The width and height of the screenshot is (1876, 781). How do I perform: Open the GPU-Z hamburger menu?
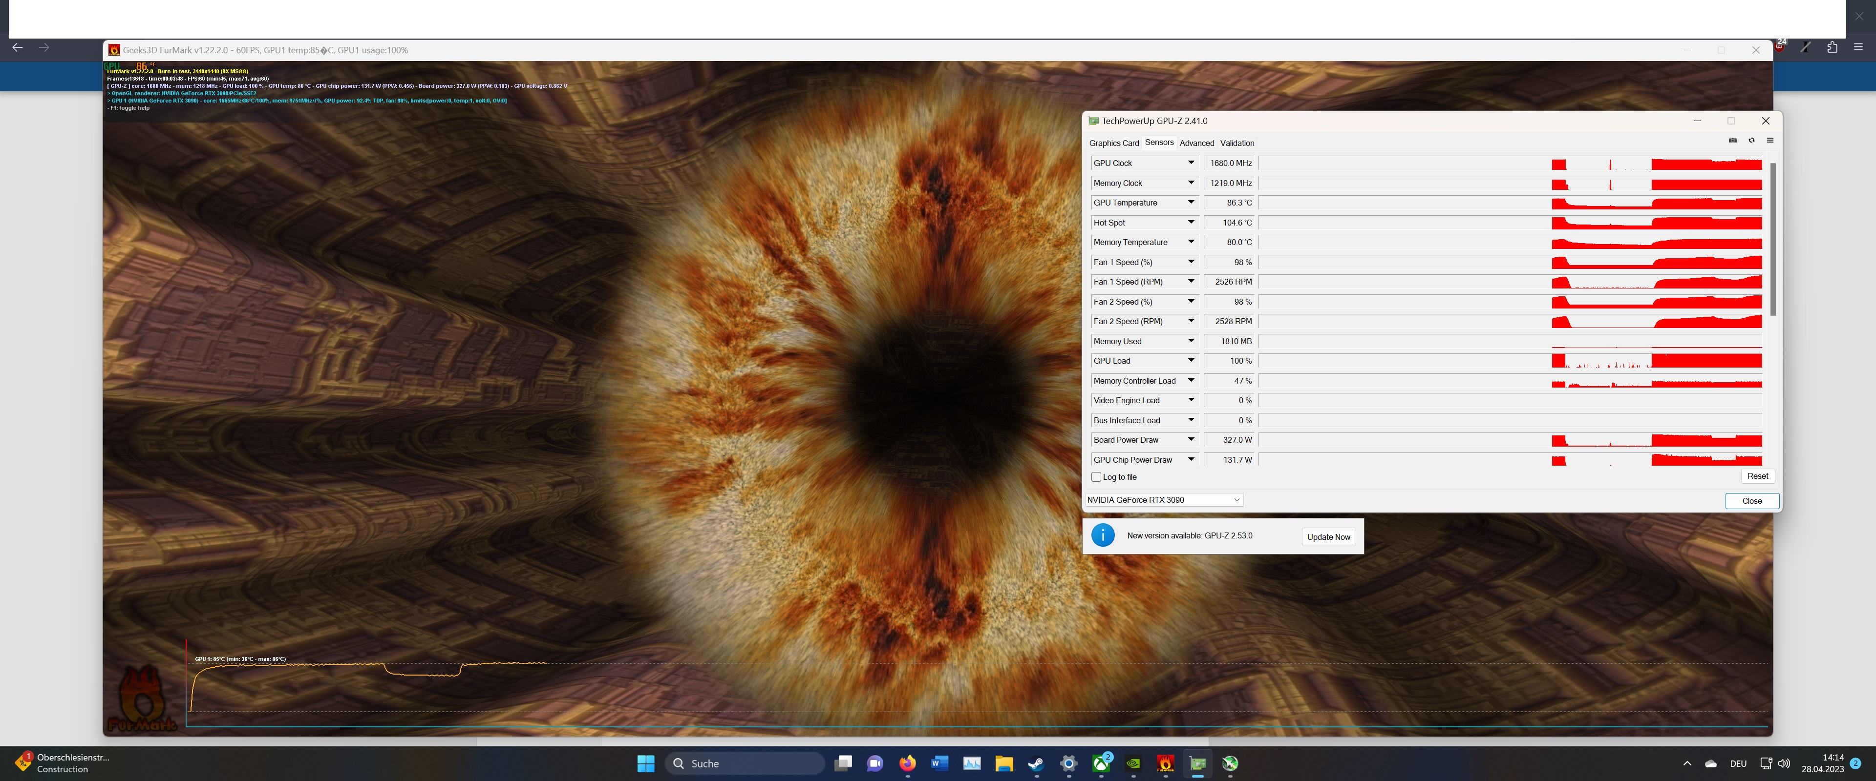(1769, 141)
